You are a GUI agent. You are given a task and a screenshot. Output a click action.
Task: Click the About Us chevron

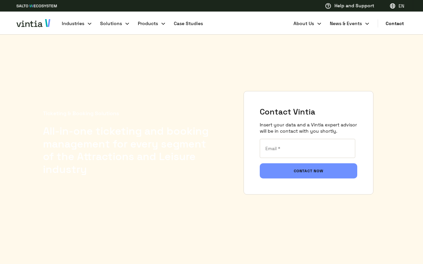319,24
